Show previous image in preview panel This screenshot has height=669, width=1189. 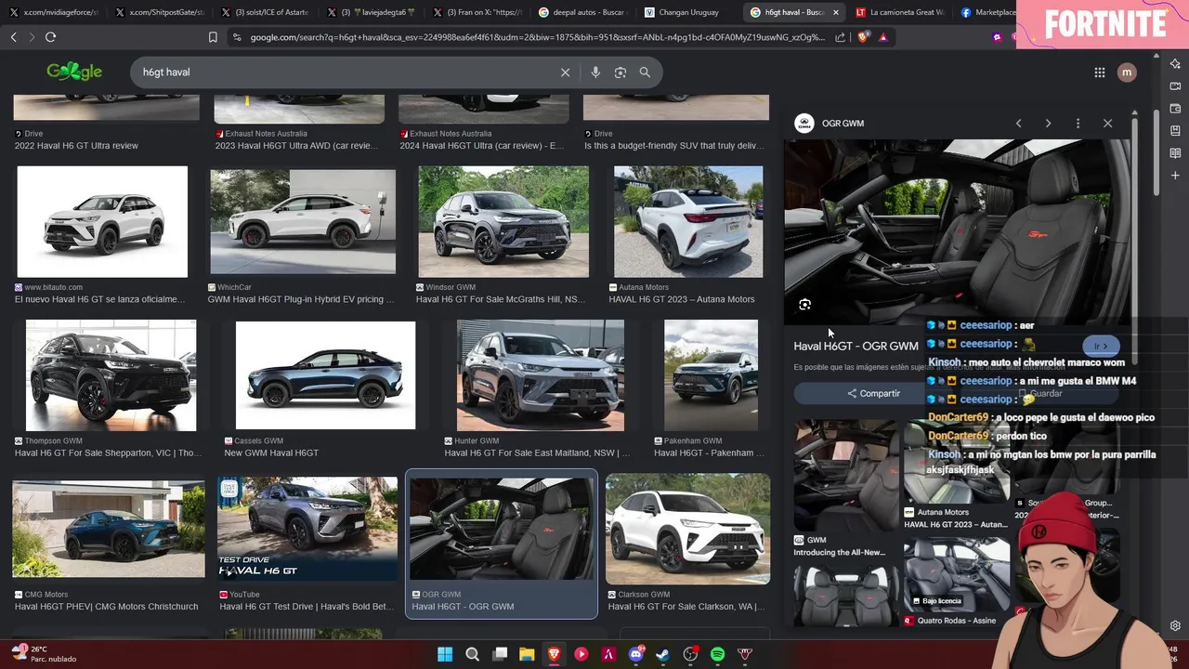point(1018,124)
